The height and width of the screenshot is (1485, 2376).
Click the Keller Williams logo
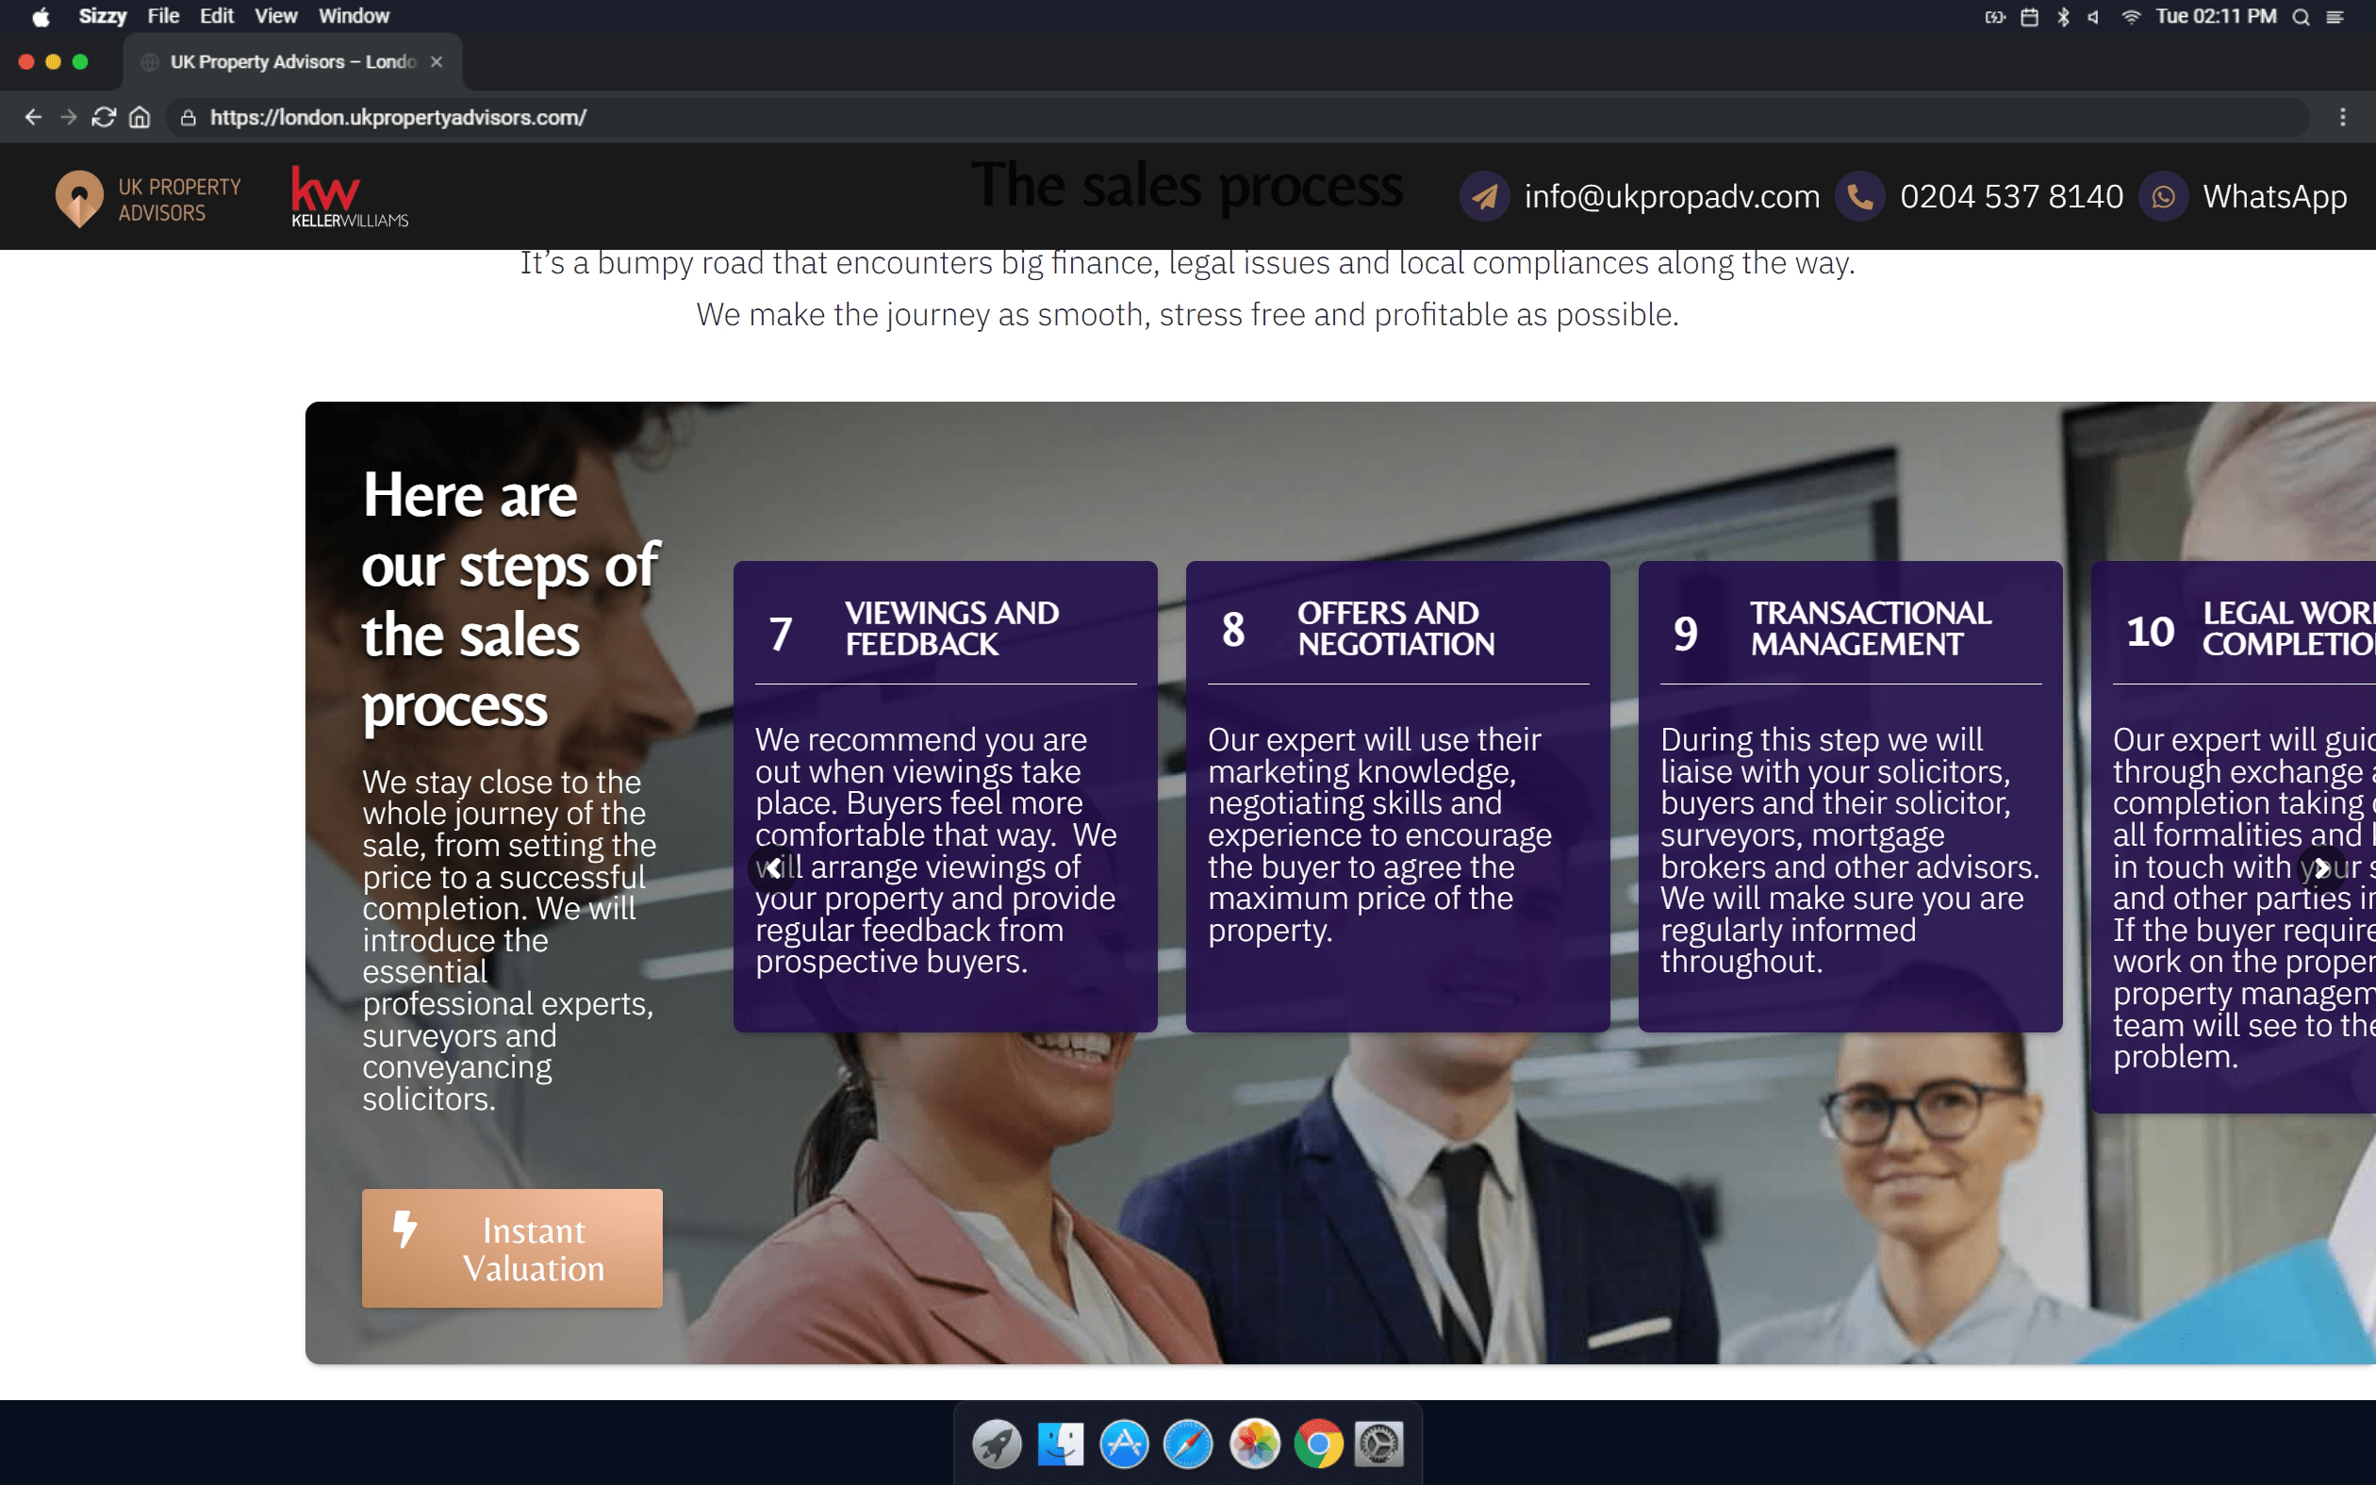349,196
